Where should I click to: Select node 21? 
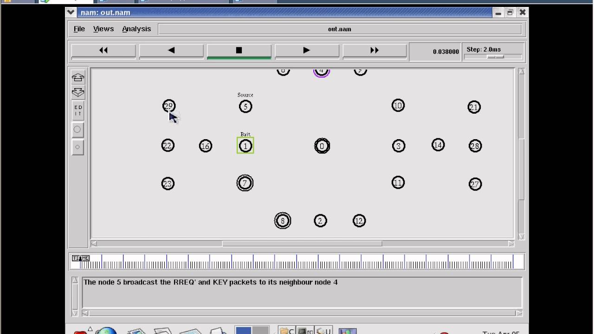[x=474, y=107]
